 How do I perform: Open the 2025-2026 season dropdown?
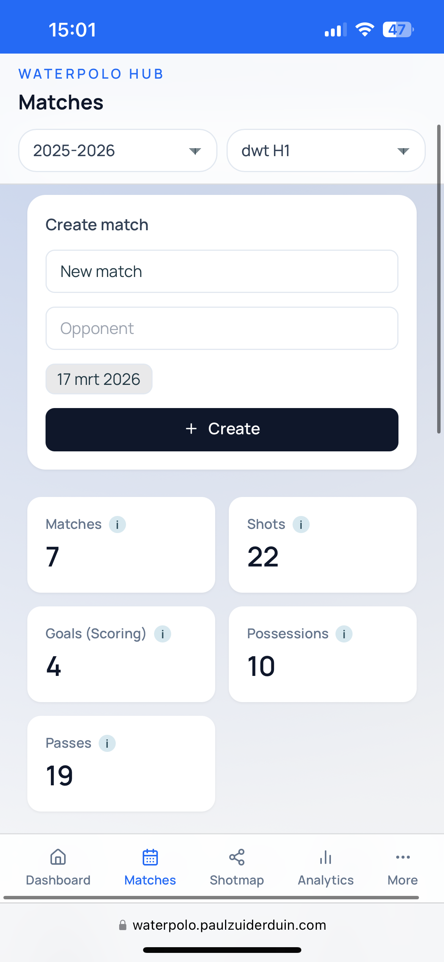point(118,150)
